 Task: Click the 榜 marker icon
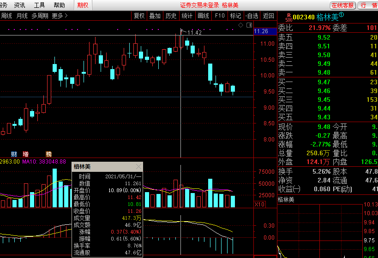click(x=49, y=154)
